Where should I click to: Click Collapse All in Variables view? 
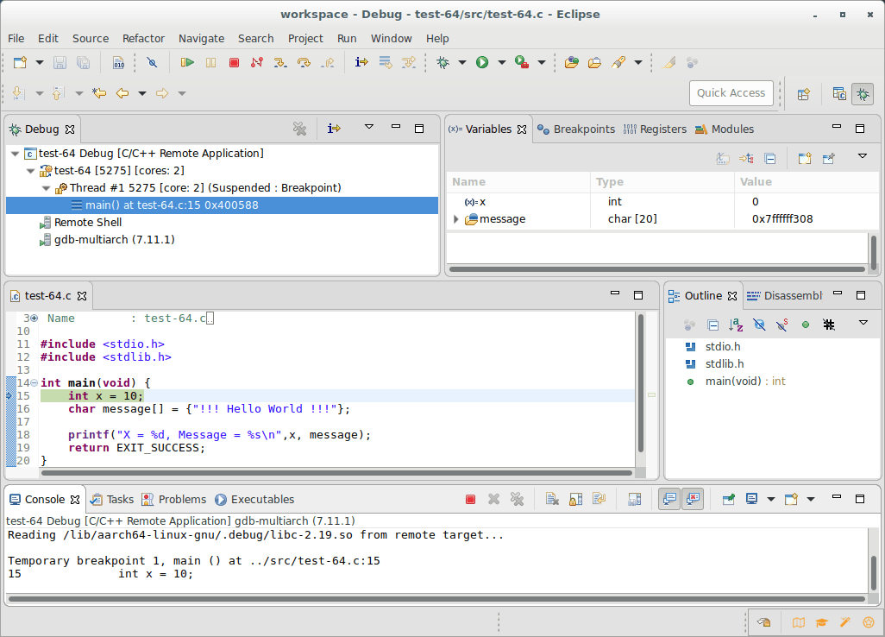click(770, 158)
